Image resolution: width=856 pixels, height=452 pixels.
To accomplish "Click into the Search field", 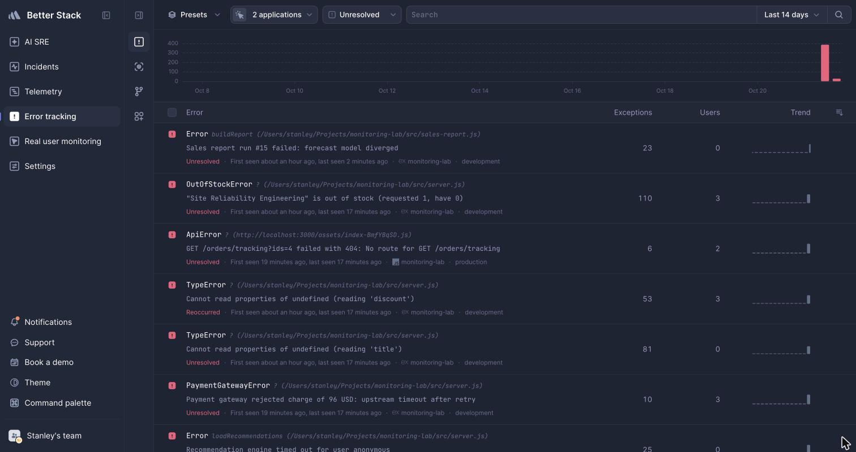I will (581, 15).
